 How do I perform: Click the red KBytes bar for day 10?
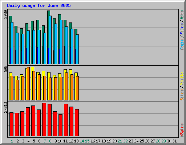point(60,125)
